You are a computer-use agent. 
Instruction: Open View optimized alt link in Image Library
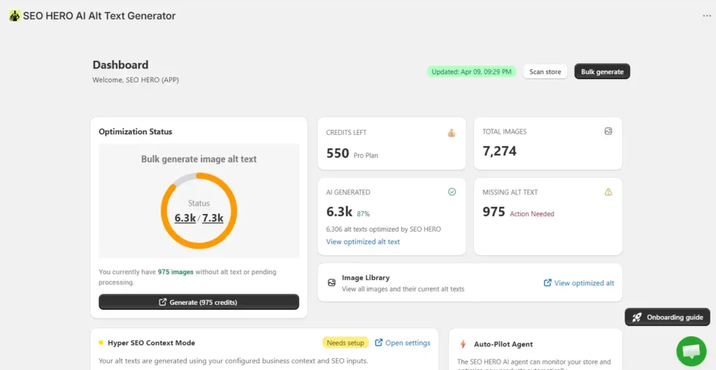click(x=578, y=283)
